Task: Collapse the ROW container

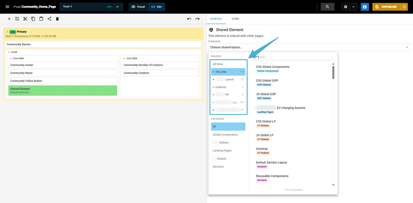Action: pos(9,52)
